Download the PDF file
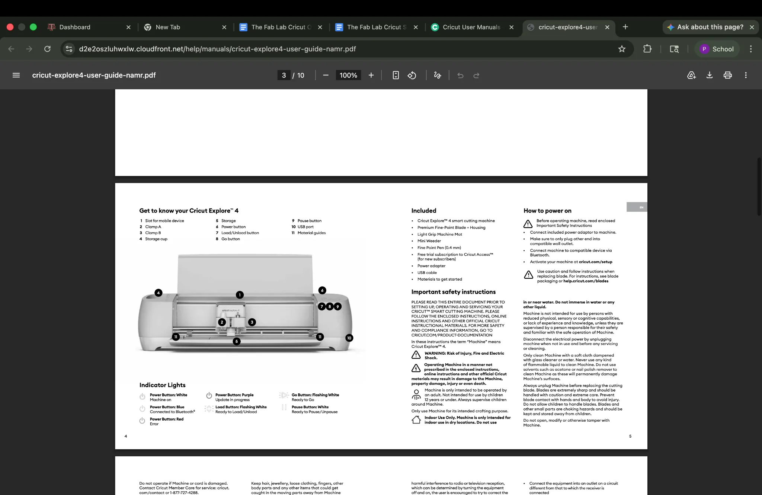This screenshot has width=762, height=495. tap(710, 75)
